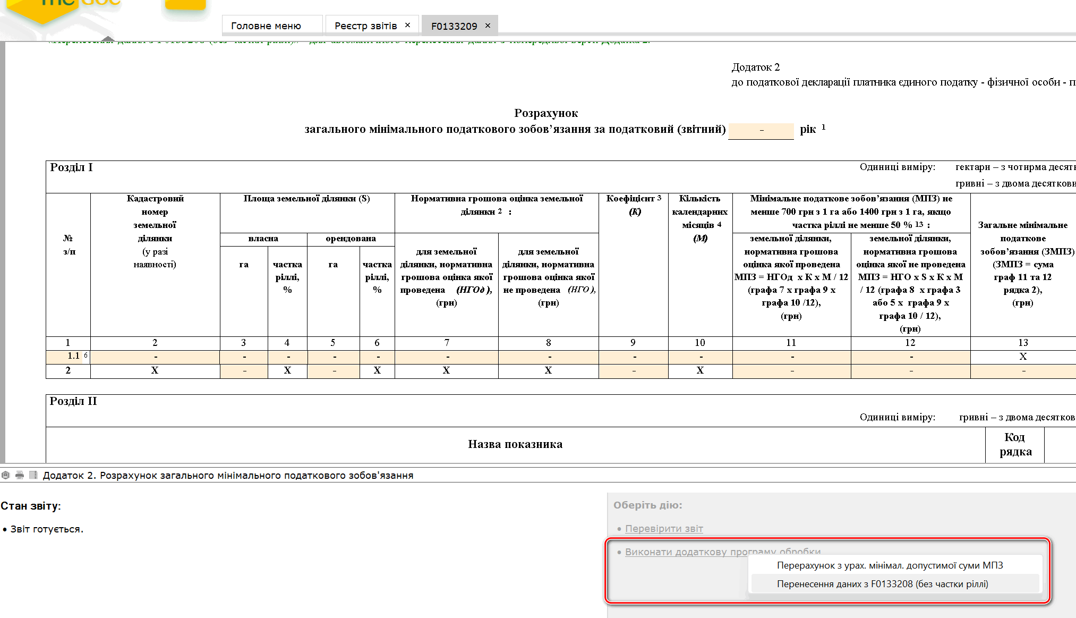Switch to Головне меню tab

tap(266, 26)
